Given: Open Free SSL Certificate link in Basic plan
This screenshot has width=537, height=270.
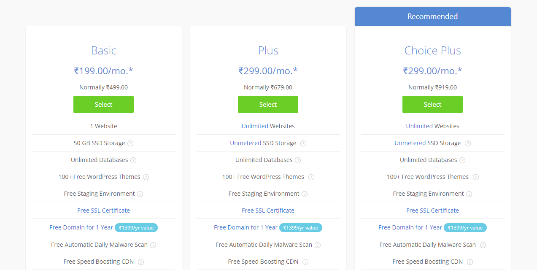Looking at the screenshot, I should click(103, 211).
